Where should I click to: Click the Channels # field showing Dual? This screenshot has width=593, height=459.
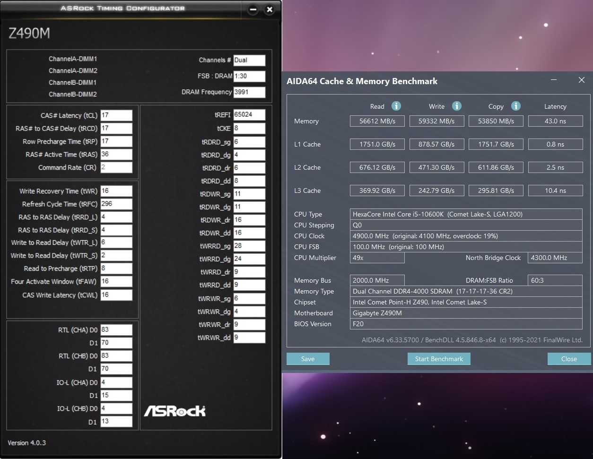(x=249, y=60)
